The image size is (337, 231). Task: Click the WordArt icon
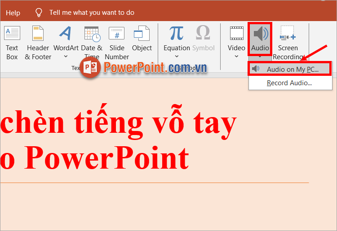point(66,33)
